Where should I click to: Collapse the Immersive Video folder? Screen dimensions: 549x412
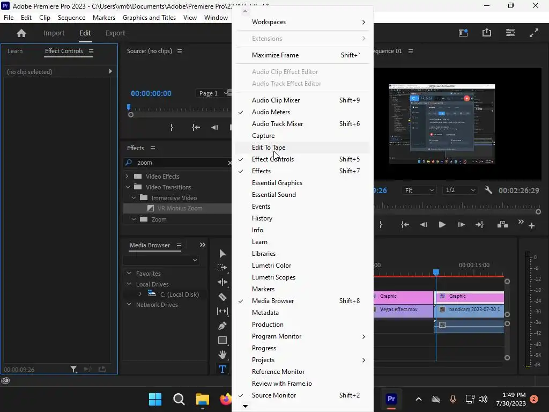(133, 198)
